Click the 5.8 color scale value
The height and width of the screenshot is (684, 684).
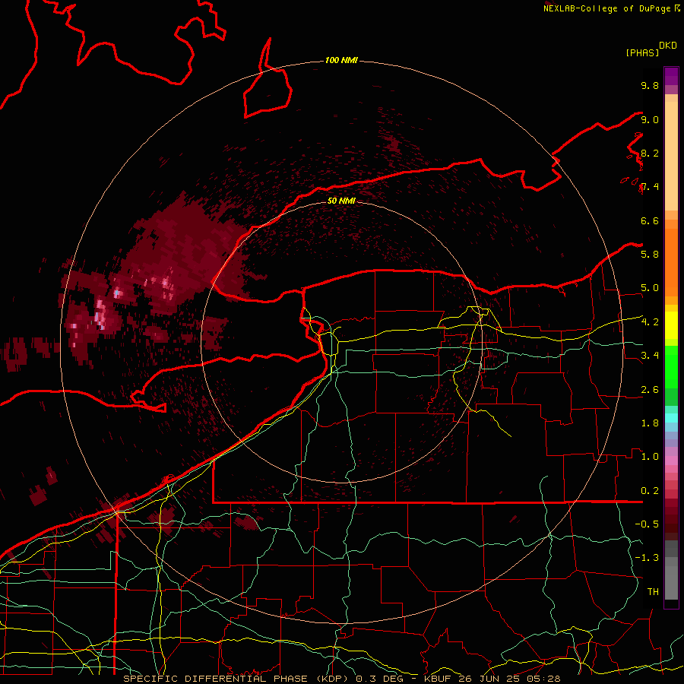point(650,255)
